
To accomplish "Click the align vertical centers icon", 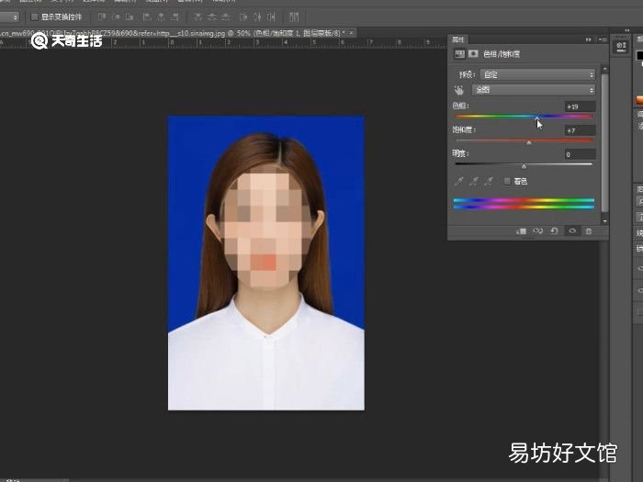I will (116, 17).
